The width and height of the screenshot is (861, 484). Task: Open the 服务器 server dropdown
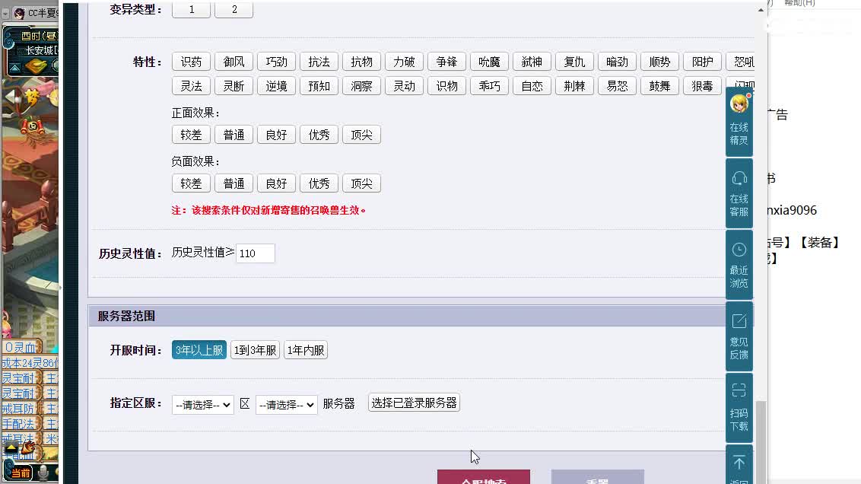coord(286,405)
